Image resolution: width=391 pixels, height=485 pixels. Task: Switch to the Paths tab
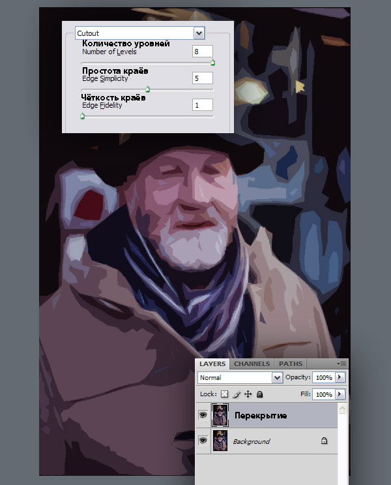tap(291, 364)
